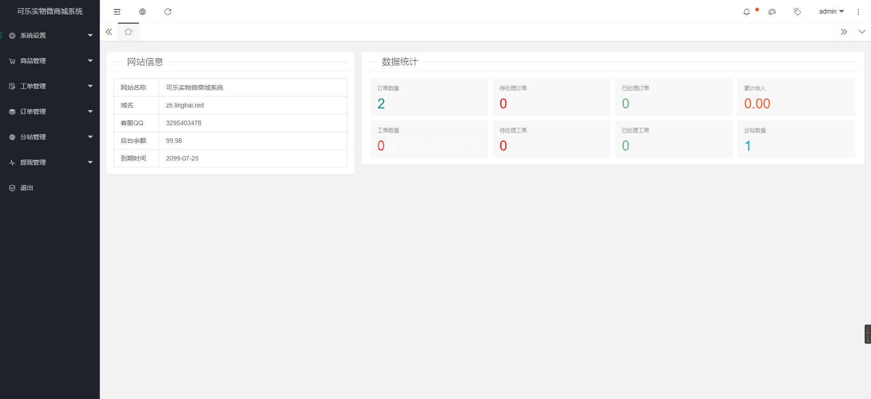Open the admin user dropdown
This screenshot has height=399, width=871.
(x=831, y=12)
